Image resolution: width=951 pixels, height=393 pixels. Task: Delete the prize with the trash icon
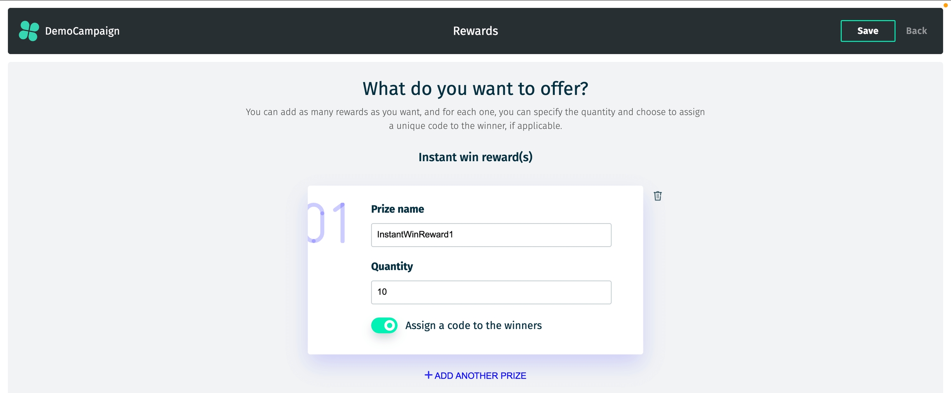pyautogui.click(x=658, y=196)
